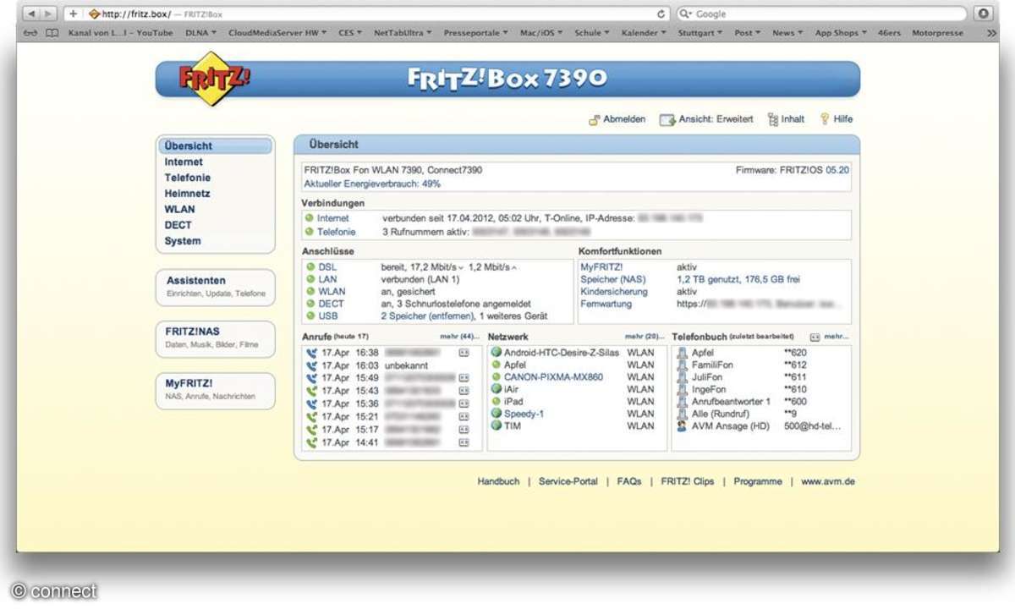Click the call icon for the 16:38 call
Image resolution: width=1015 pixels, height=609 pixels.
[x=311, y=353]
